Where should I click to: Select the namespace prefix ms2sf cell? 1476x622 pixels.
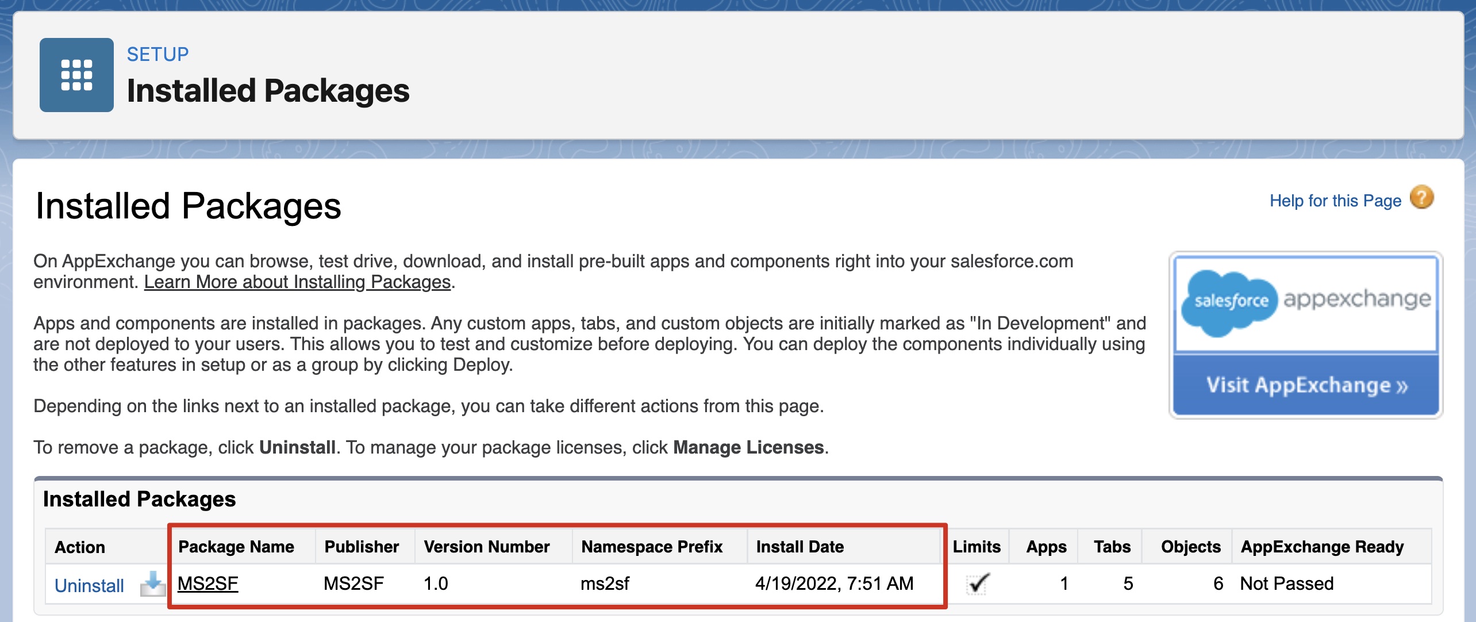(x=605, y=583)
